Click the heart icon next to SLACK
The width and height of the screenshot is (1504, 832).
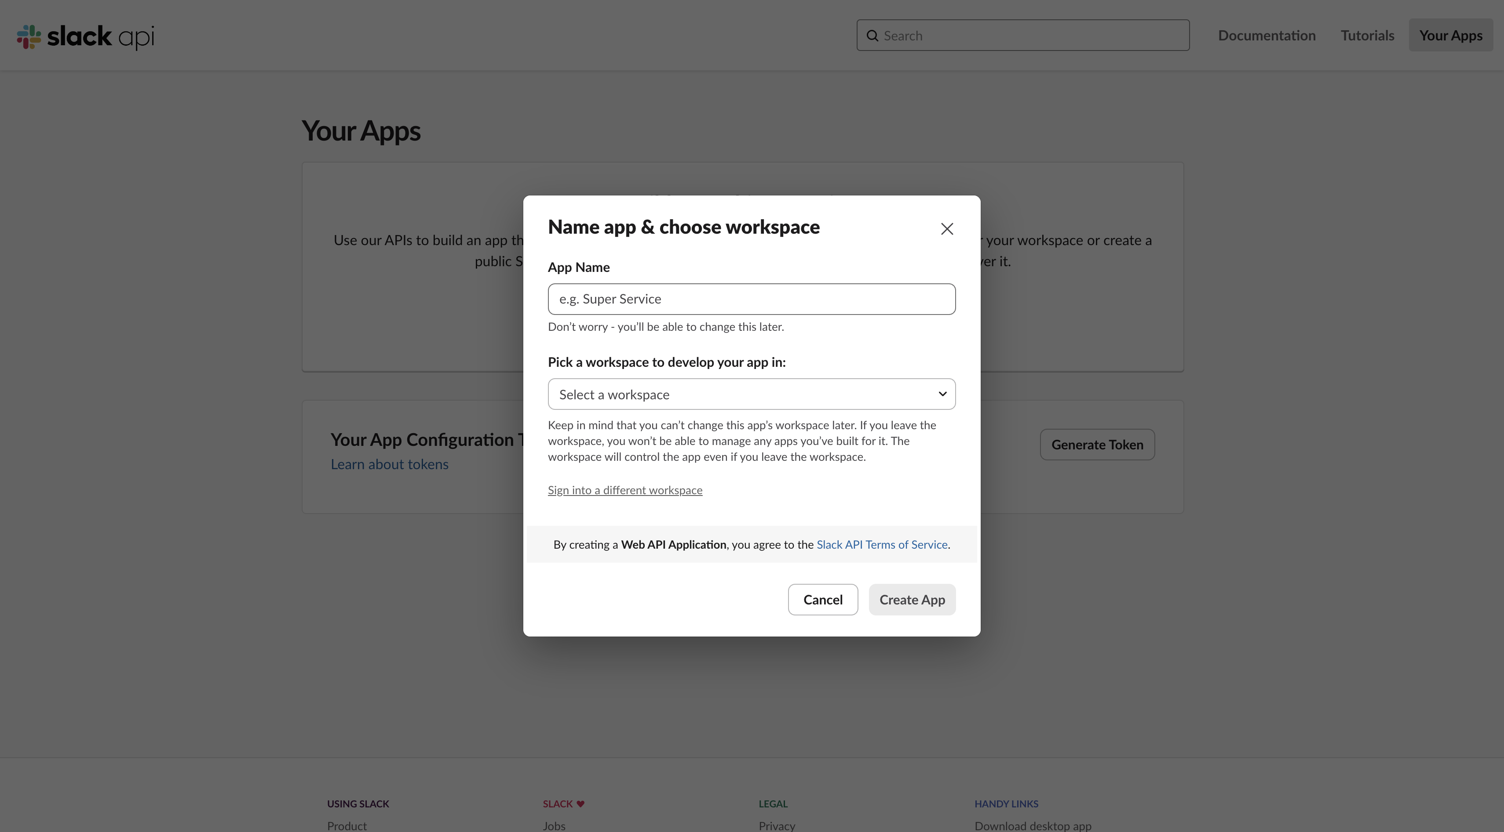pyautogui.click(x=580, y=804)
